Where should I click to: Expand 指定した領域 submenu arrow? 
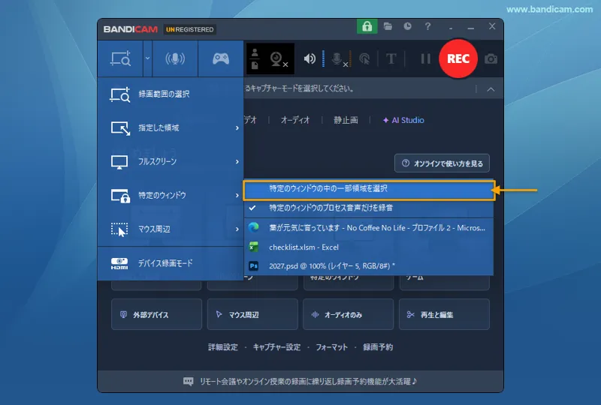[237, 127]
